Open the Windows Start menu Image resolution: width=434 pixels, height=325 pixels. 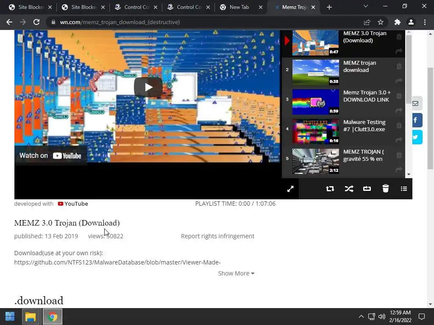[x=10, y=317]
